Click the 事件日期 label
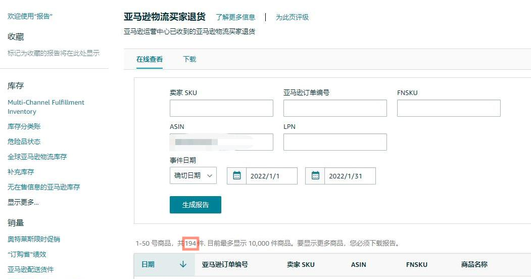Viewport: 531px width, 279px height. (183, 160)
